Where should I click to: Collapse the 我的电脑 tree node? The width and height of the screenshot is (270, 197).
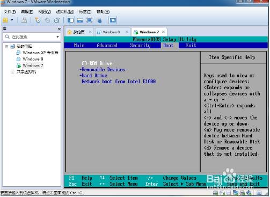coord(6,47)
